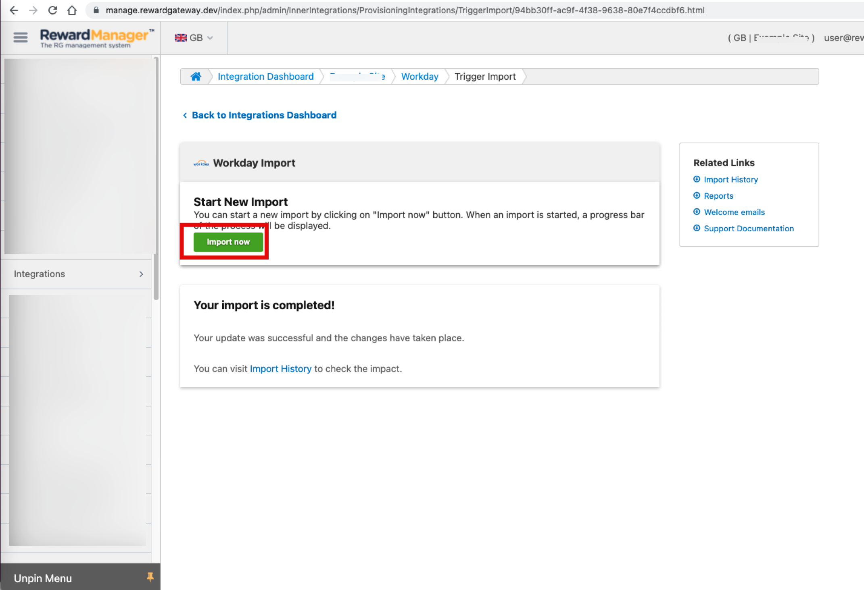Viewport: 864px width, 590px height.
Task: Click the Unpin Menu pin icon
Action: click(150, 577)
